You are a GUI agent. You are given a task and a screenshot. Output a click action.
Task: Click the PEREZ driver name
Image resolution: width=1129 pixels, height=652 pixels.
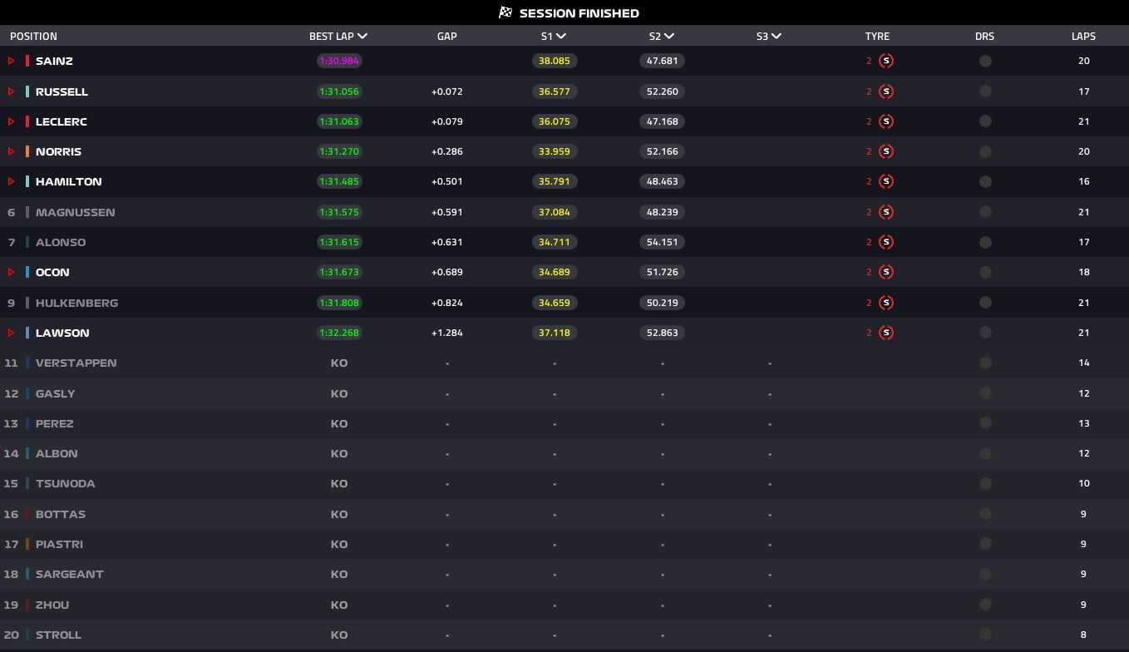55,423
